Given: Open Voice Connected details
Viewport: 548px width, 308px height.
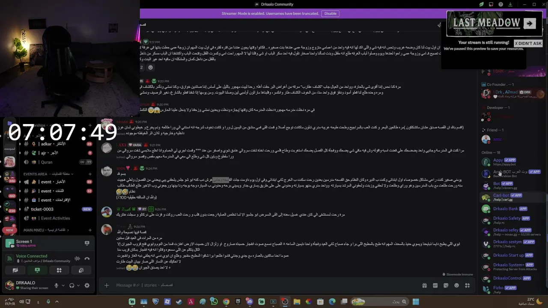Looking at the screenshot, I should [x=32, y=256].
